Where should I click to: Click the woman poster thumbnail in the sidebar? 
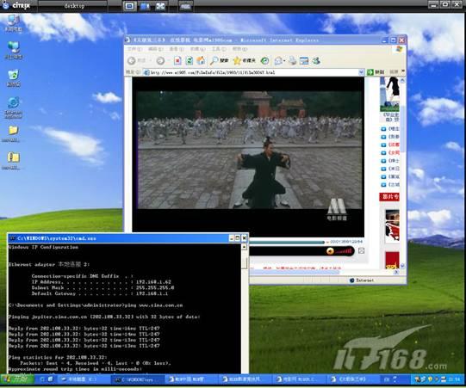click(x=390, y=94)
